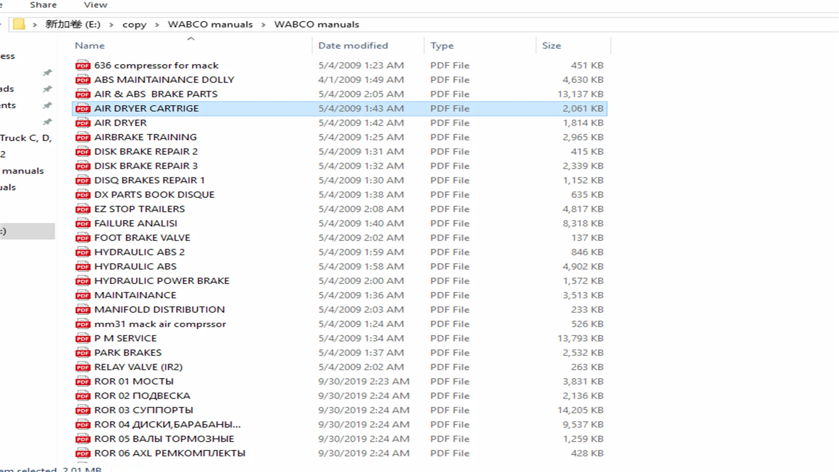Select file AIR DRYER
This screenshot has width=839, height=472.
[120, 123]
